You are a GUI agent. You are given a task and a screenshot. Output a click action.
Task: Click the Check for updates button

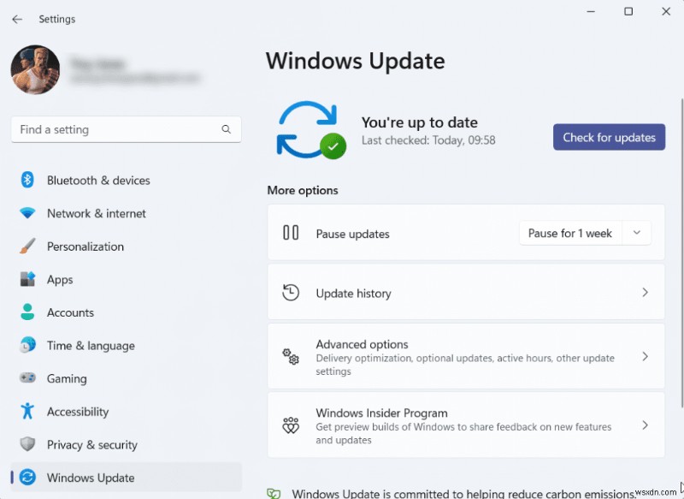[x=609, y=137]
